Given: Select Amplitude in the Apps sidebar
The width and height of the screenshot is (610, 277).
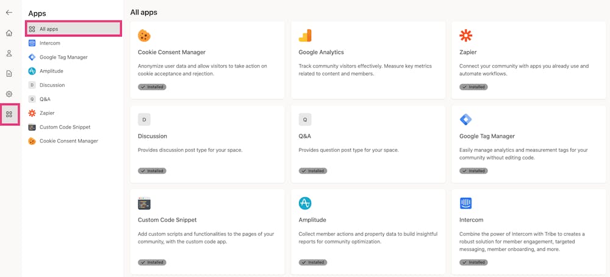Looking at the screenshot, I should (51, 71).
